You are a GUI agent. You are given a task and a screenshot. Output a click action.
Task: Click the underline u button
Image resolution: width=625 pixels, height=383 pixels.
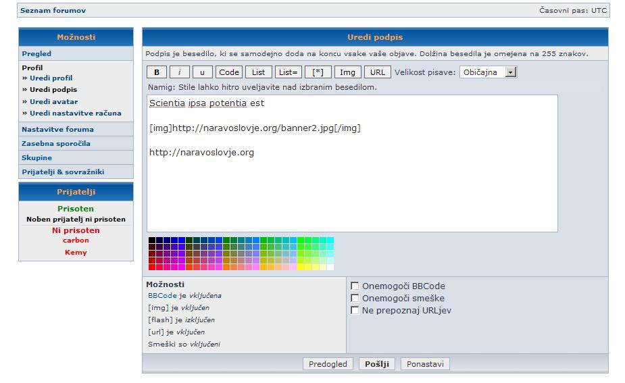[202, 72]
